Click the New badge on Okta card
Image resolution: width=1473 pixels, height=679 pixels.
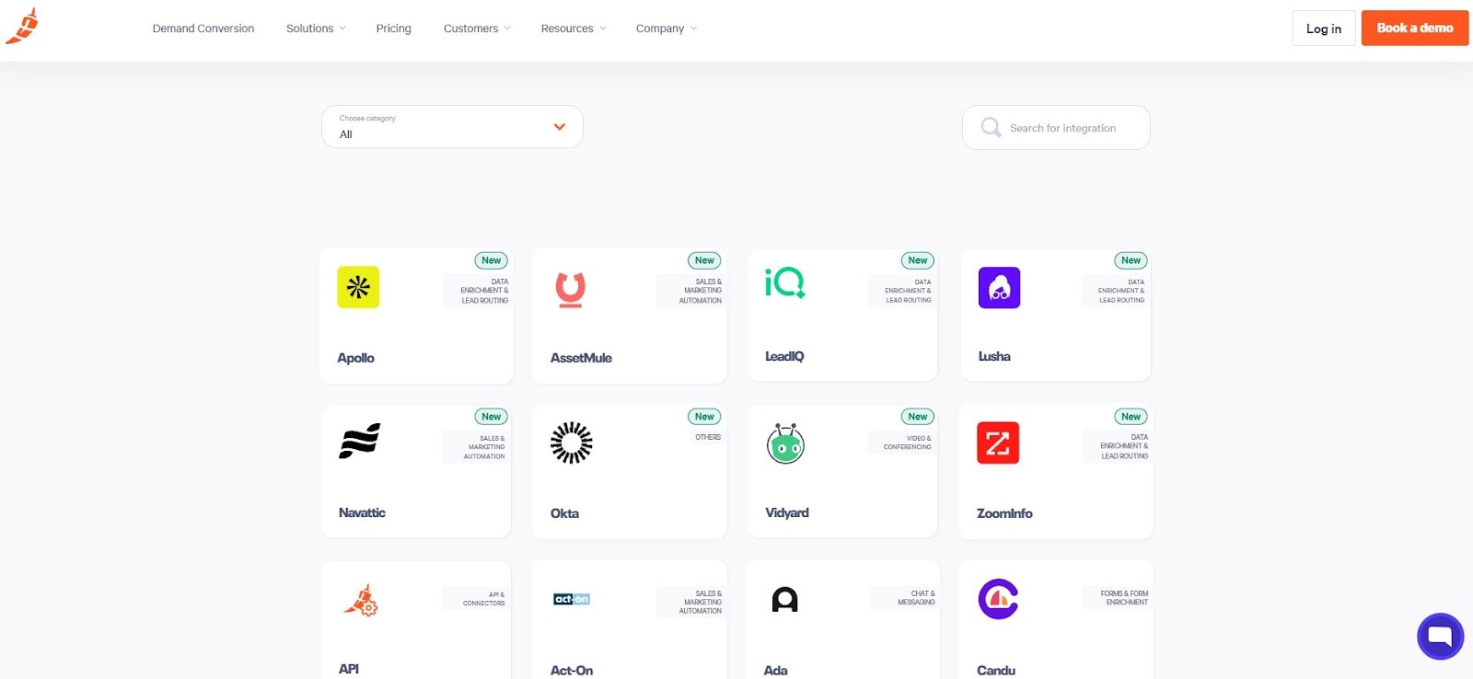point(704,417)
